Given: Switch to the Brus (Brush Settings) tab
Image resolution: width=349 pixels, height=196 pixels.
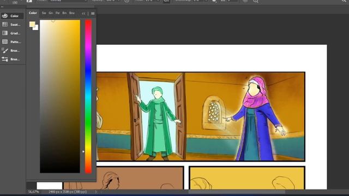Looking at the screenshot, I should coord(71,13).
